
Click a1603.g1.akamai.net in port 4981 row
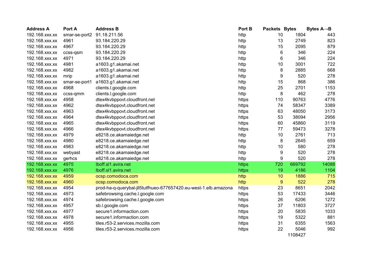[117, 64]
